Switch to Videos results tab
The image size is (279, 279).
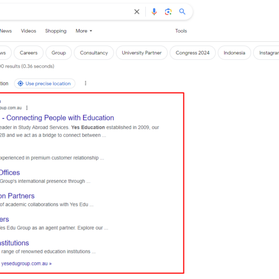(x=28, y=31)
